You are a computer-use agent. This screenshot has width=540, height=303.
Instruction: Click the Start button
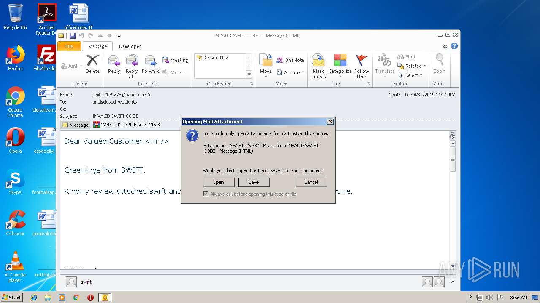(11, 298)
